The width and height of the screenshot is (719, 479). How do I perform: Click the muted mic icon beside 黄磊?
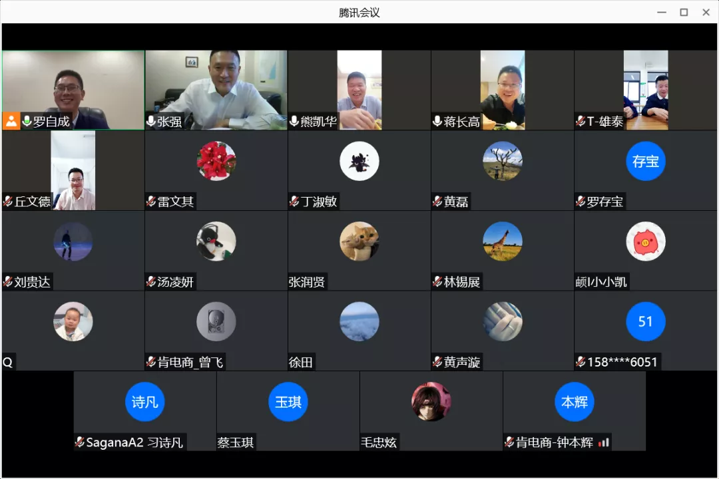coord(437,201)
